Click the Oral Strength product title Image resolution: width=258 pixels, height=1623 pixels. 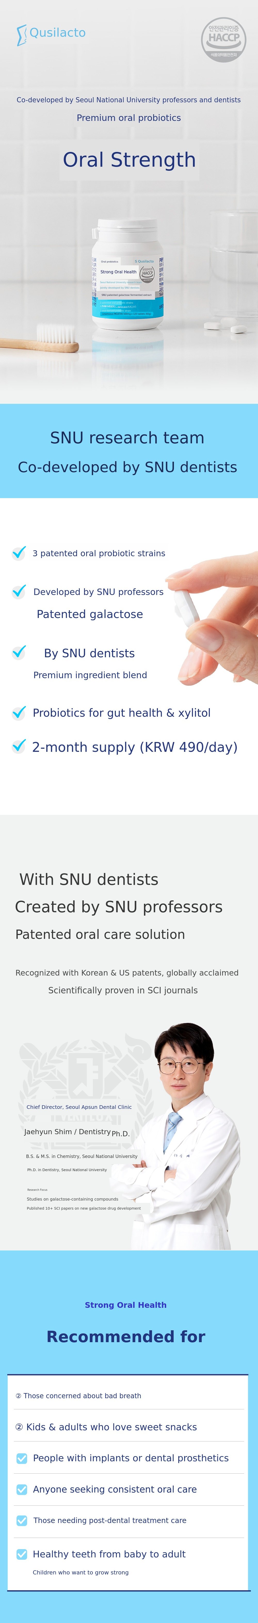129,160
